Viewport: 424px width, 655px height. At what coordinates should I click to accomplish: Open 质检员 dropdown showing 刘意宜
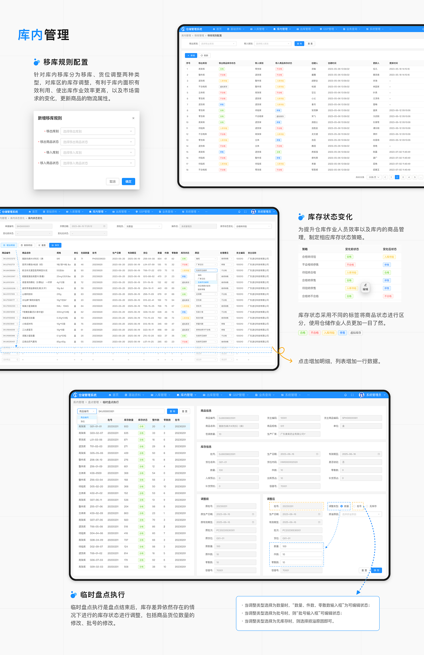coord(143,226)
